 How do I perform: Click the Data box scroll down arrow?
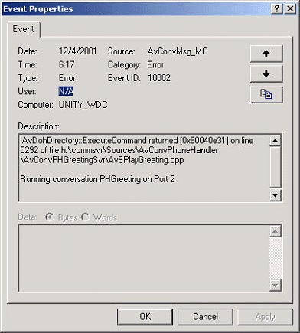276,286
